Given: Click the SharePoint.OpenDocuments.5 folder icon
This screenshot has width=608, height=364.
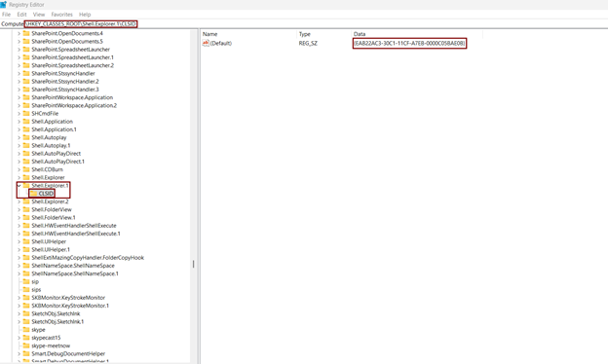Looking at the screenshot, I should click(26, 42).
